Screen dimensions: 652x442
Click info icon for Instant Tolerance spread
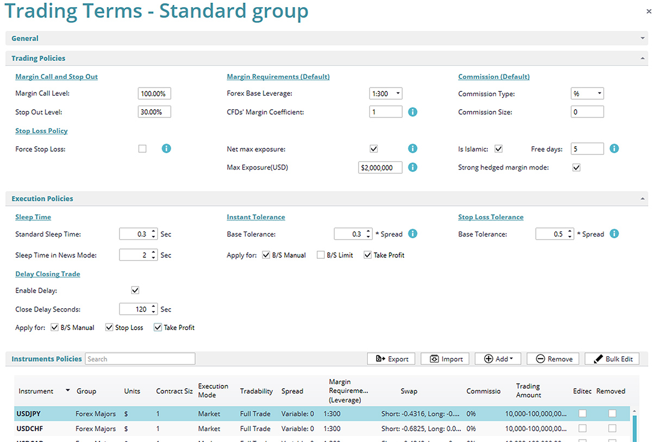412,234
